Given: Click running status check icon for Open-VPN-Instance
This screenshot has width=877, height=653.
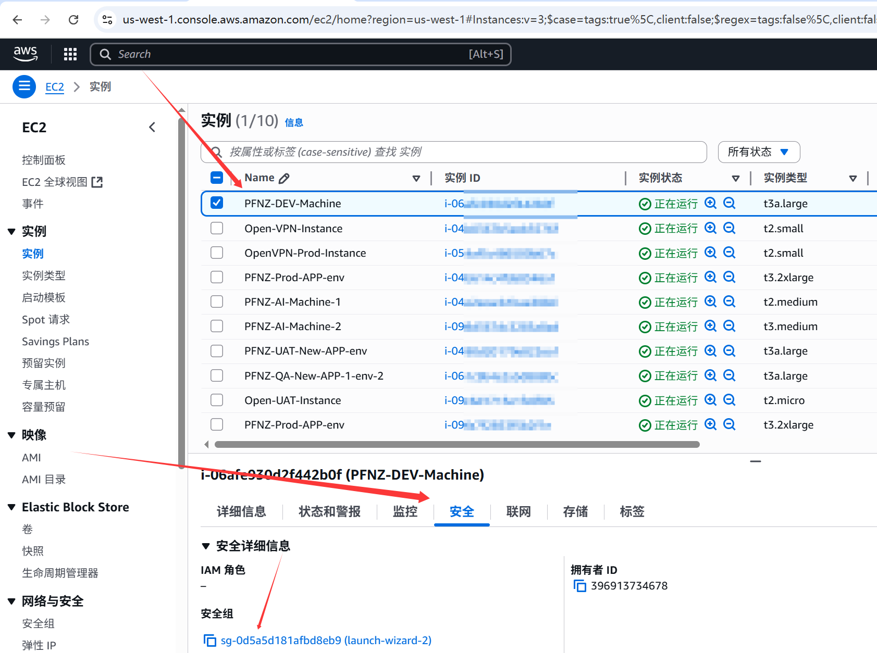Looking at the screenshot, I should click(645, 229).
